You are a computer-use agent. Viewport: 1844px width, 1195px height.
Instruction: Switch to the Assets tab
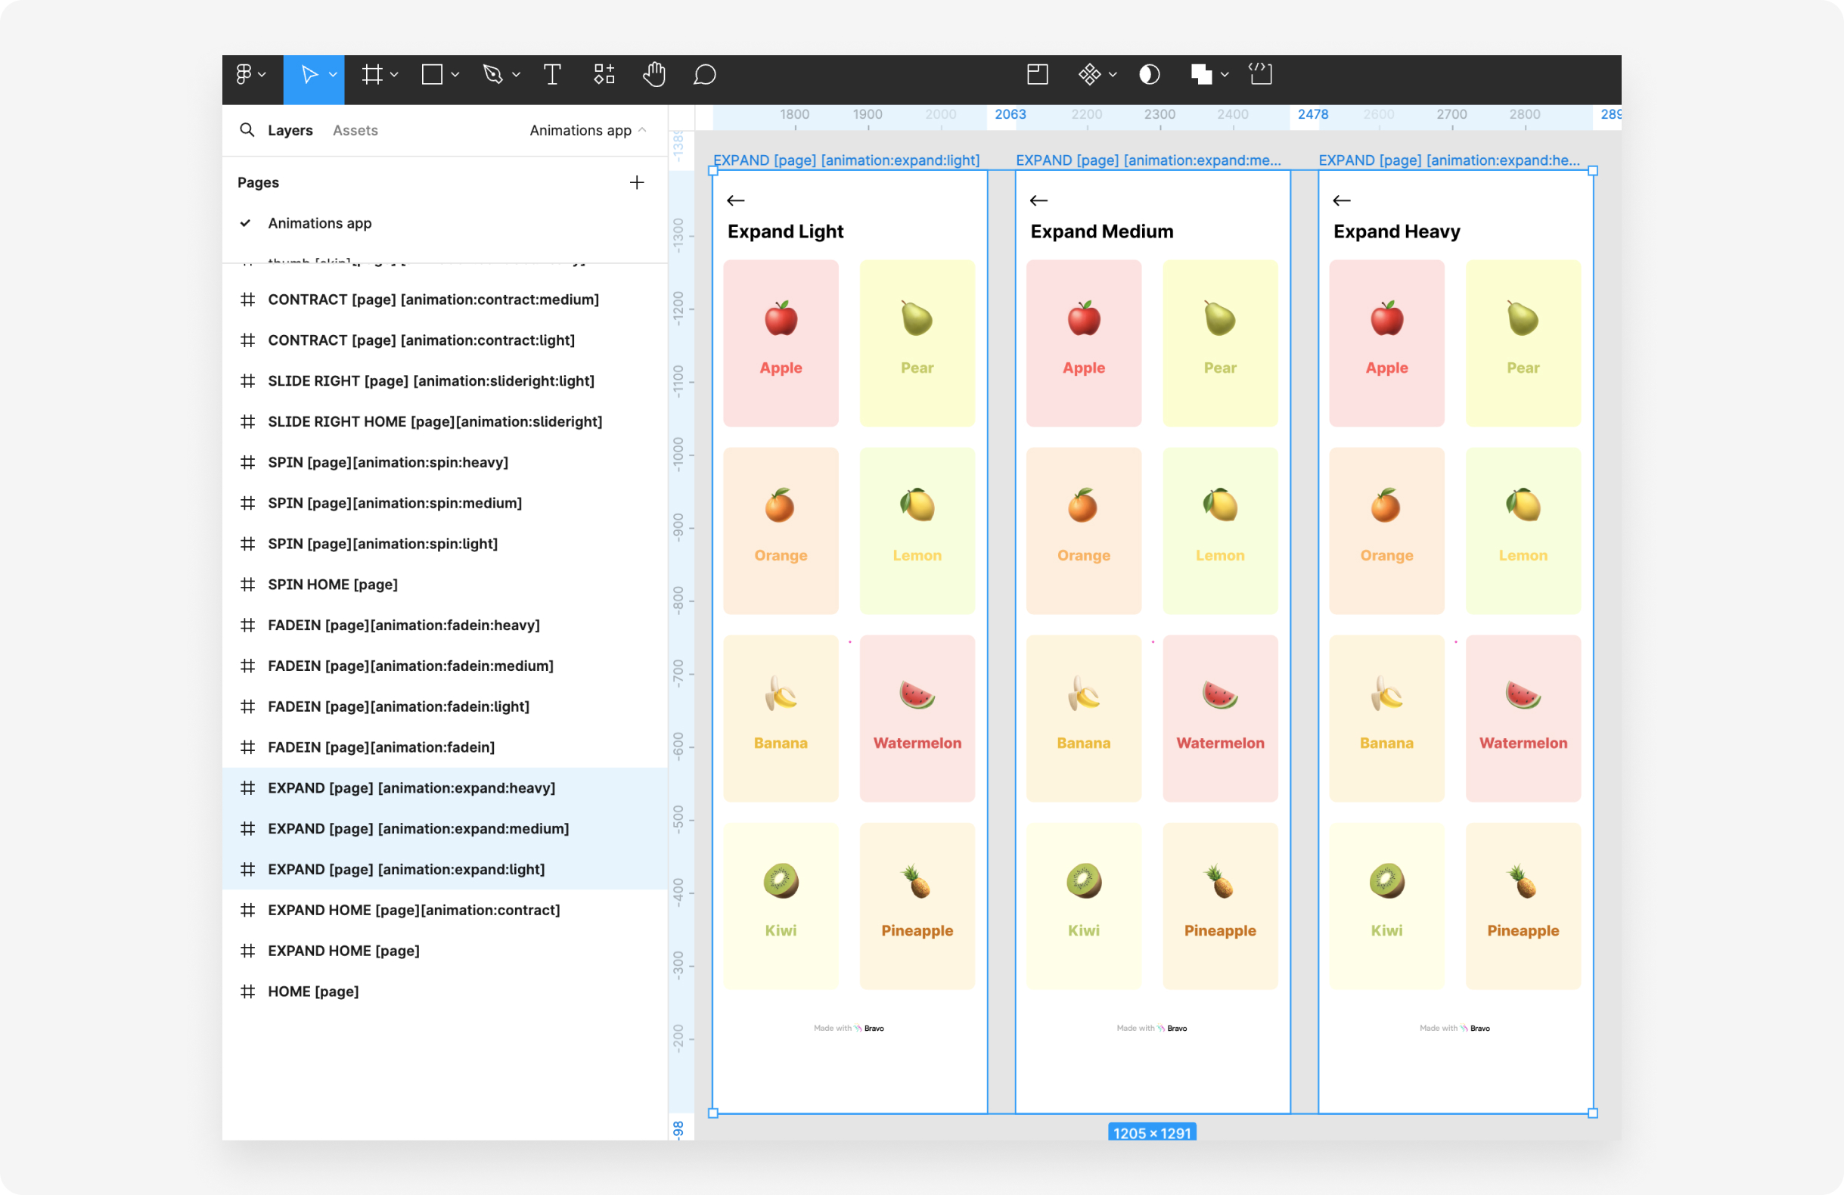click(355, 130)
